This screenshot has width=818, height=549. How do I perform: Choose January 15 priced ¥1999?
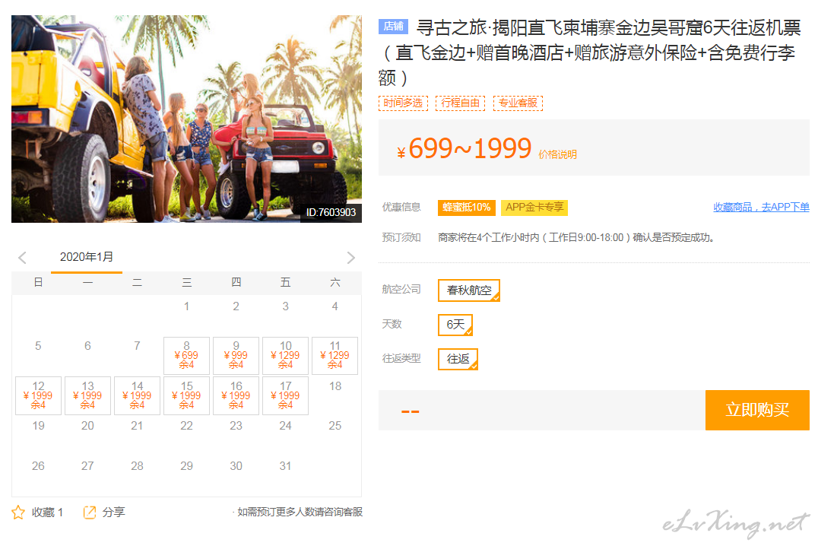(187, 395)
